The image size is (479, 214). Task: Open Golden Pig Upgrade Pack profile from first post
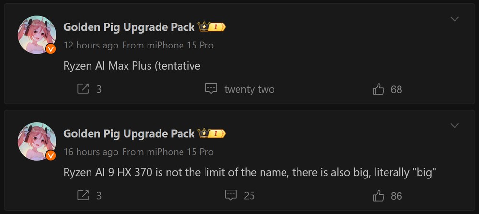coord(129,27)
